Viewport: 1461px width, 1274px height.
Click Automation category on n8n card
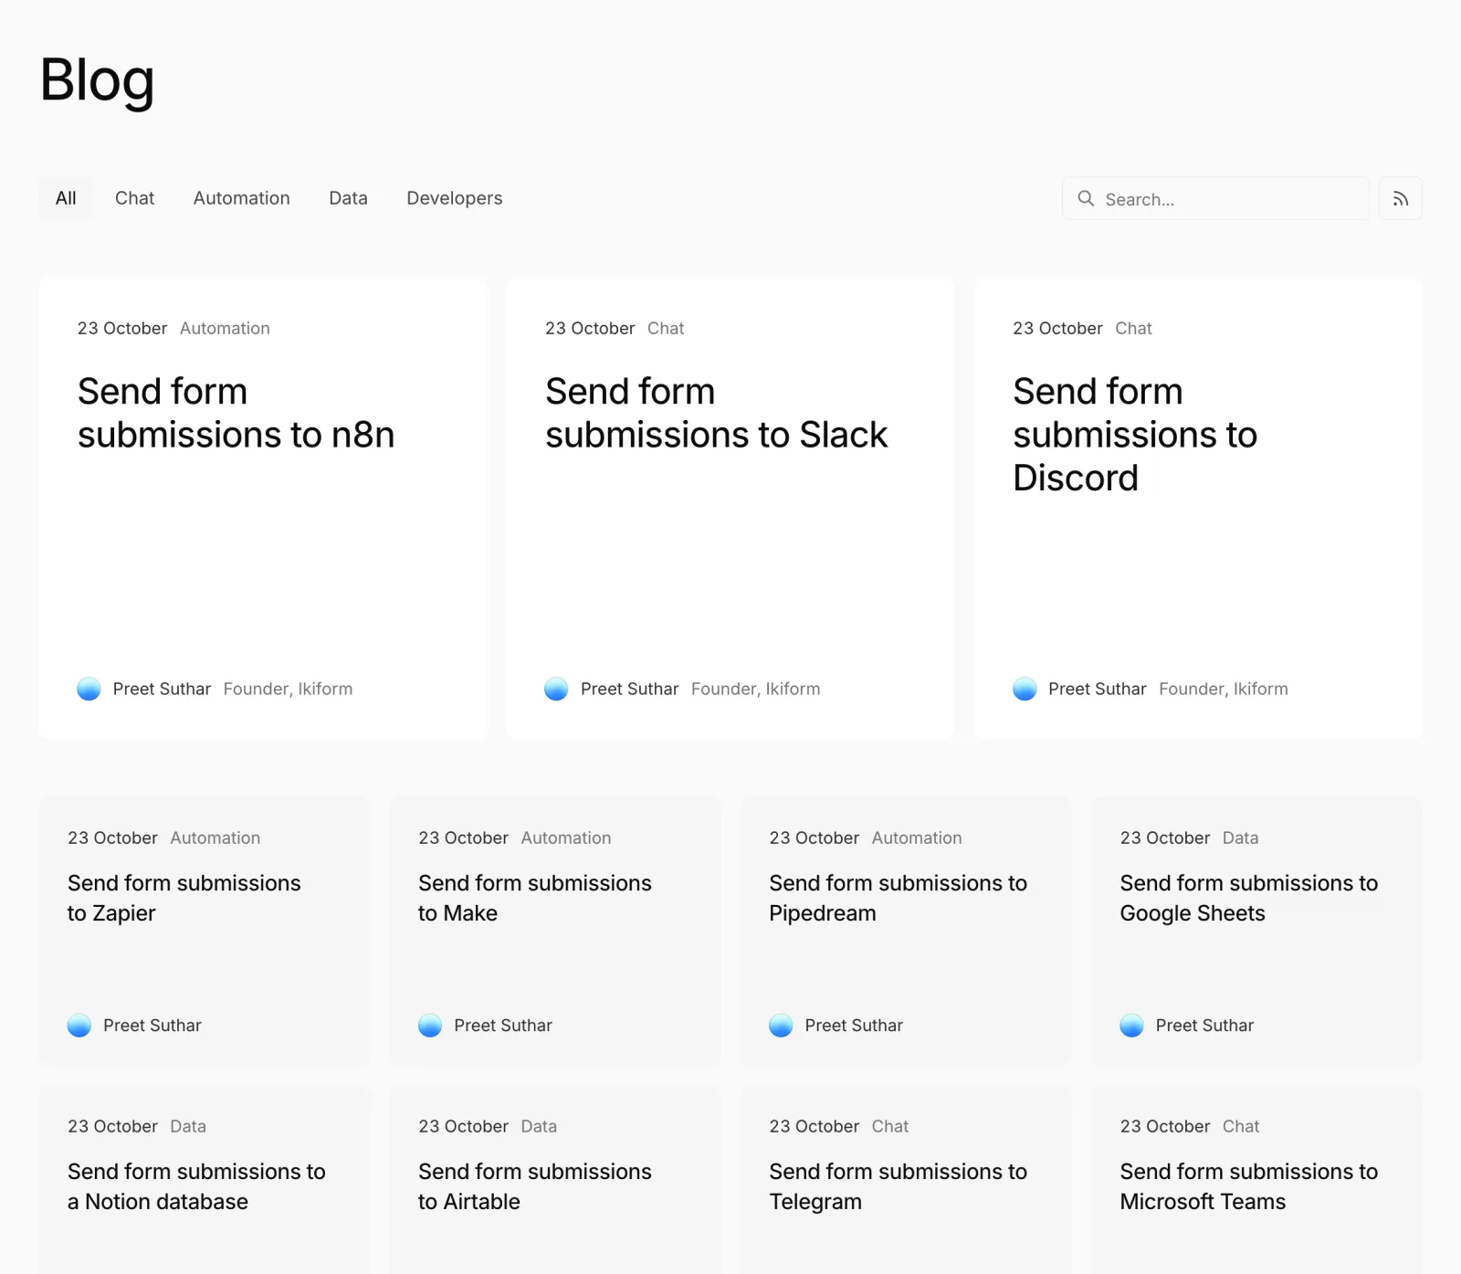(x=225, y=328)
